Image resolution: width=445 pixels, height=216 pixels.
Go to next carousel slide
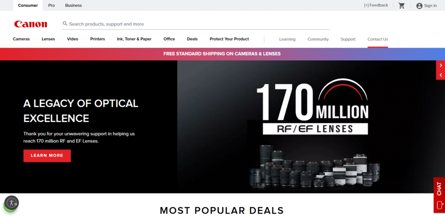click(441, 65)
